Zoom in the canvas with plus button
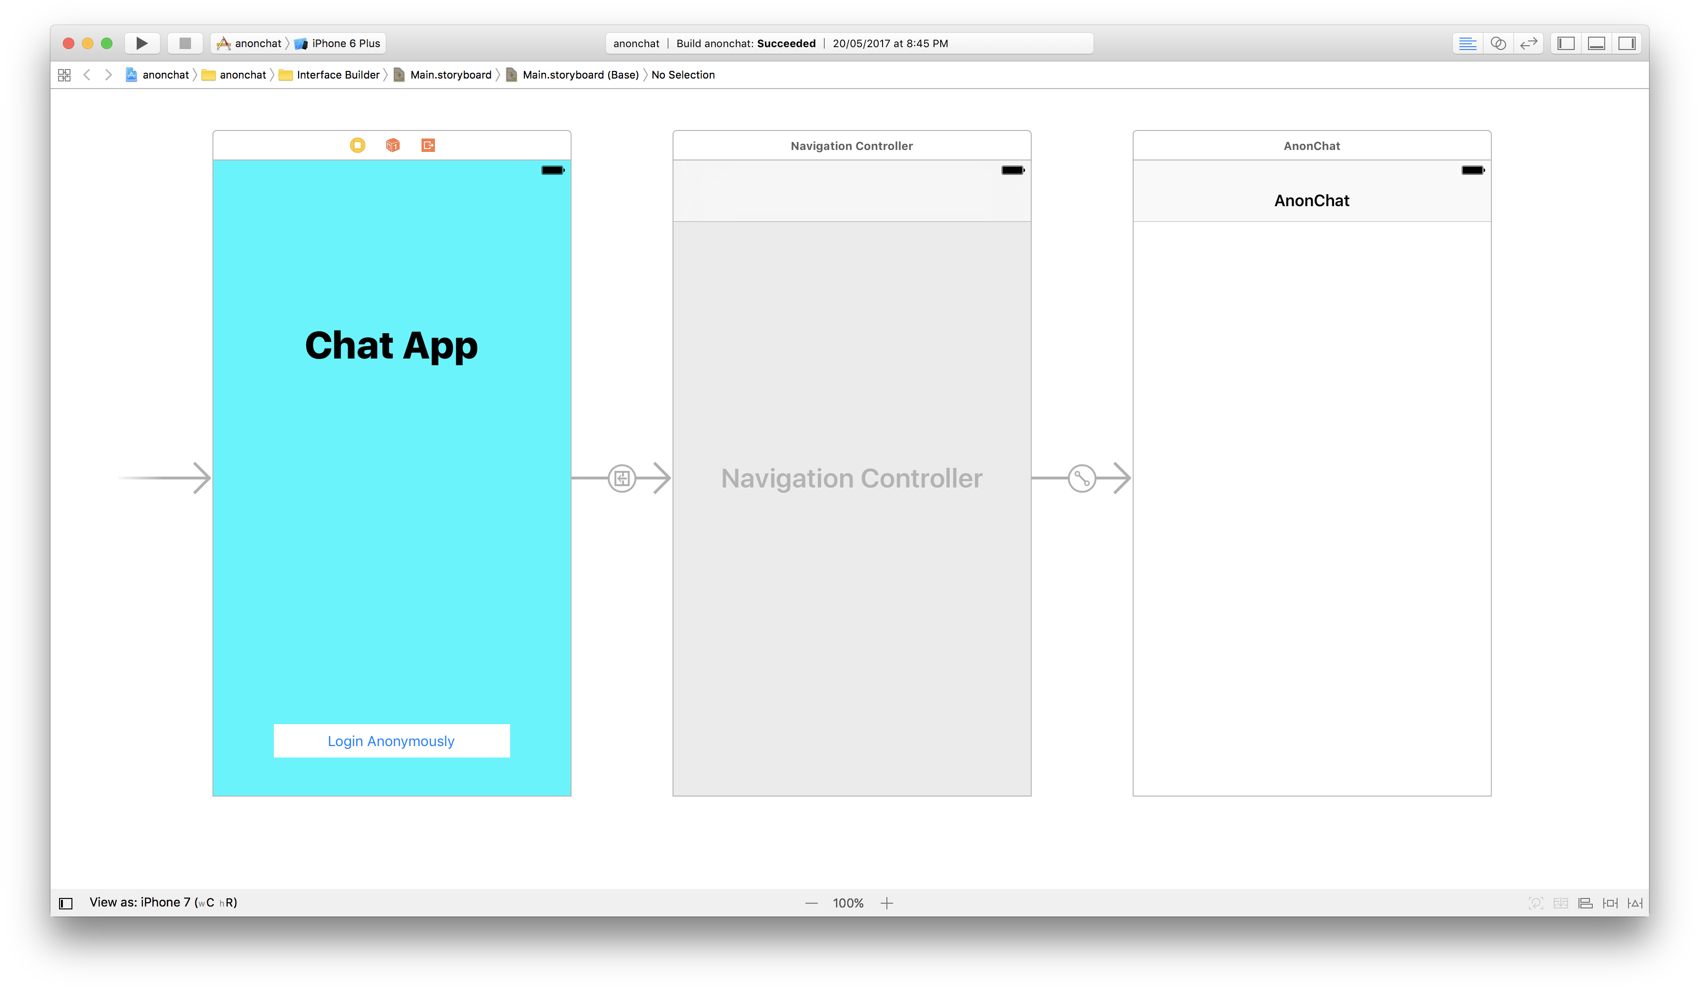Image resolution: width=1699 pixels, height=987 pixels. pyautogui.click(x=886, y=903)
